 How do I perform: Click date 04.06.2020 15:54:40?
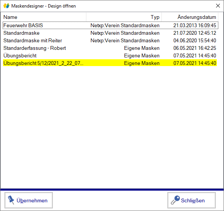coord(195,41)
